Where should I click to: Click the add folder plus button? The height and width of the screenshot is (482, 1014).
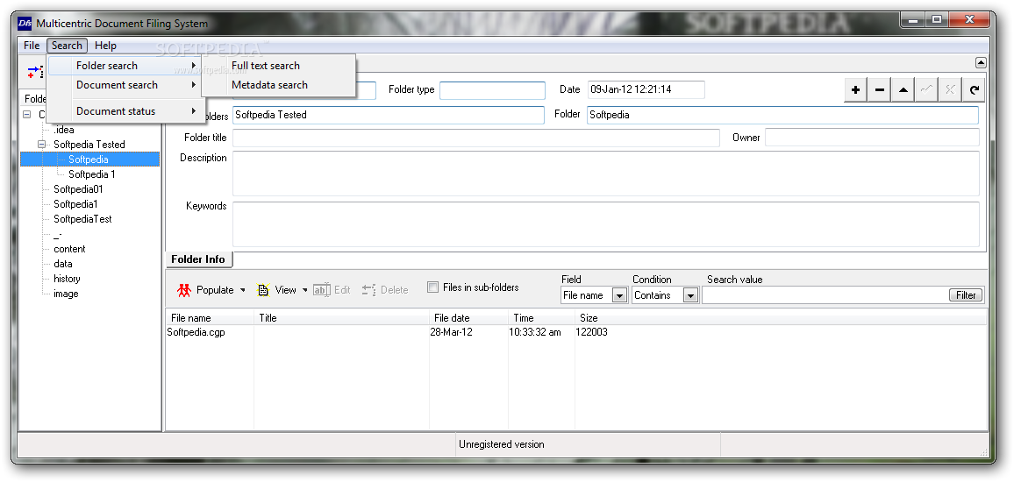tap(855, 90)
